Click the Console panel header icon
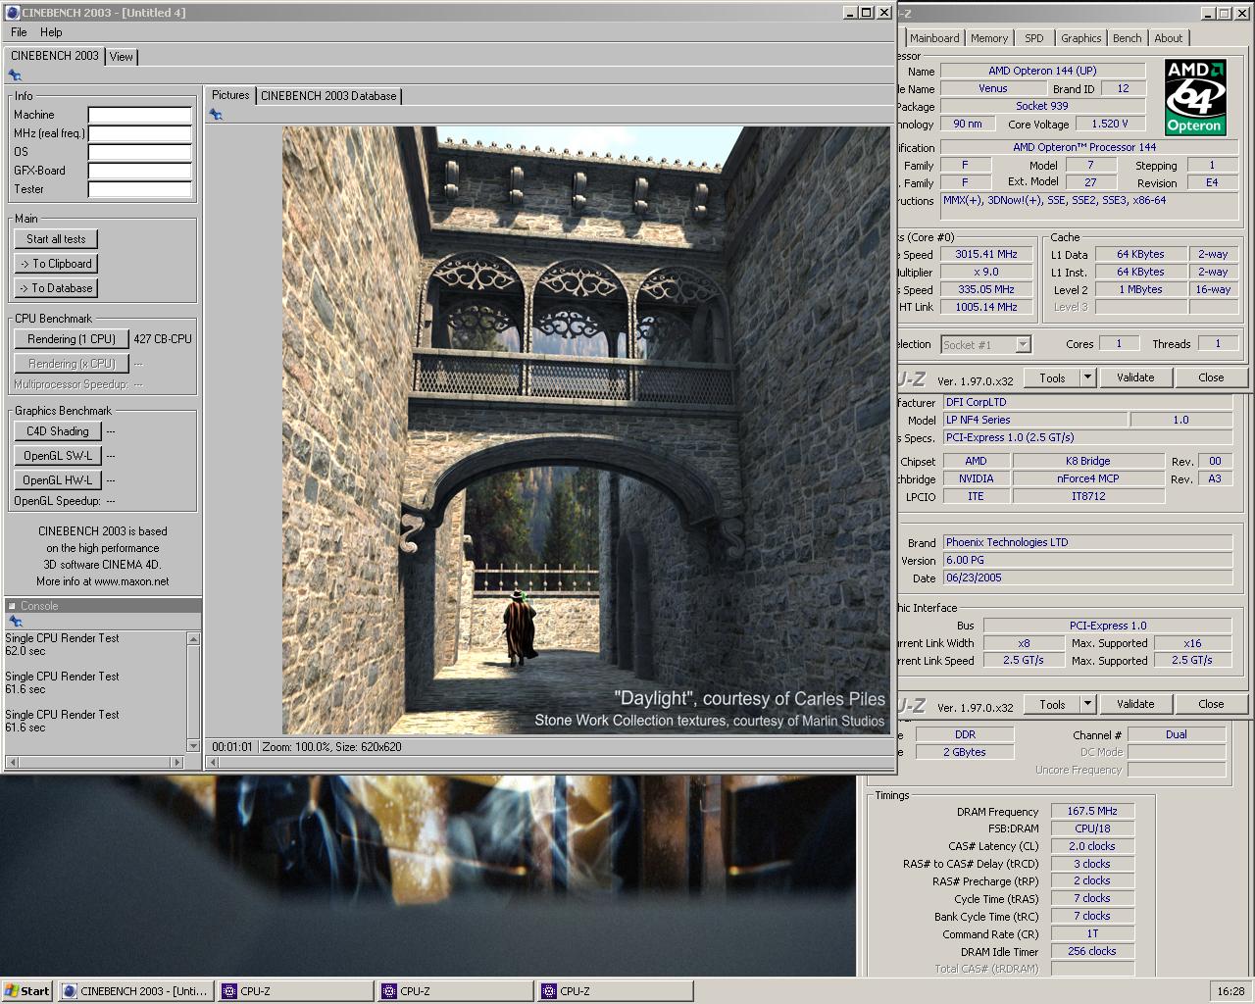The width and height of the screenshot is (1255, 1004). (x=13, y=606)
